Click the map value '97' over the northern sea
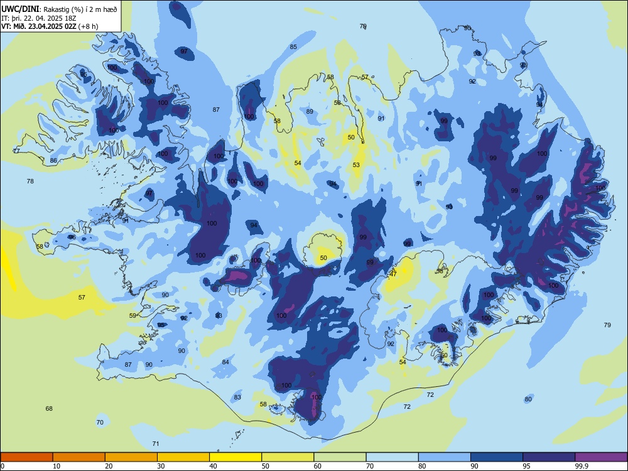The width and height of the screenshot is (628, 471). tap(184, 51)
